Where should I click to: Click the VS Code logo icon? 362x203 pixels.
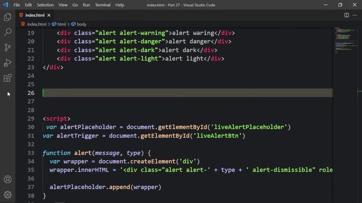tap(6, 5)
